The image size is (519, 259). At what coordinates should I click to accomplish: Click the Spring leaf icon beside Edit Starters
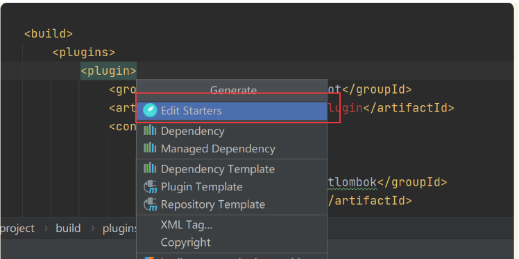150,111
